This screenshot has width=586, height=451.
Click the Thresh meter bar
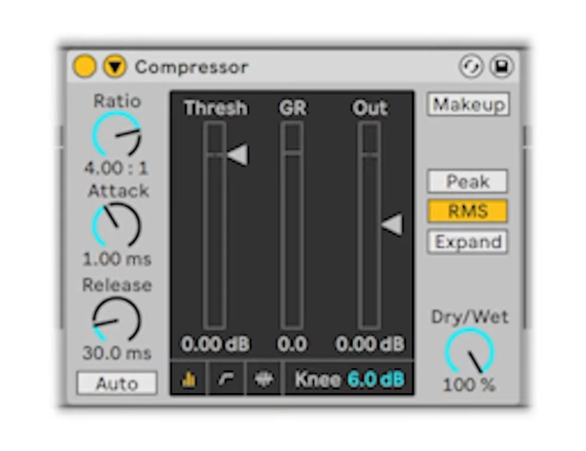(214, 225)
